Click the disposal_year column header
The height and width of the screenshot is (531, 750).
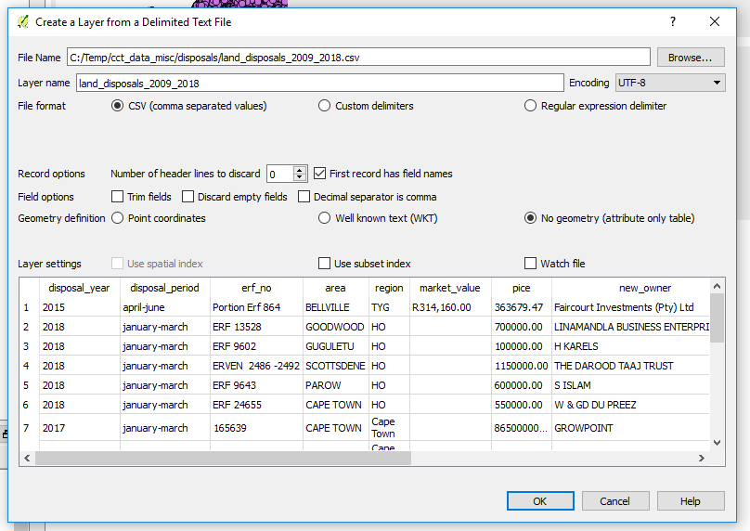pos(80,288)
